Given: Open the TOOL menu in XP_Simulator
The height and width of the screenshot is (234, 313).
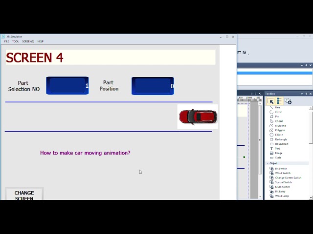Looking at the screenshot, I should (x=15, y=41).
